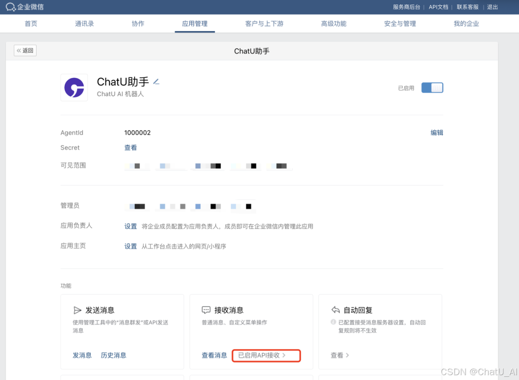Image resolution: width=519 pixels, height=380 pixels.
Task: Open 查看消息 in 接收消息 card
Action: pos(214,355)
